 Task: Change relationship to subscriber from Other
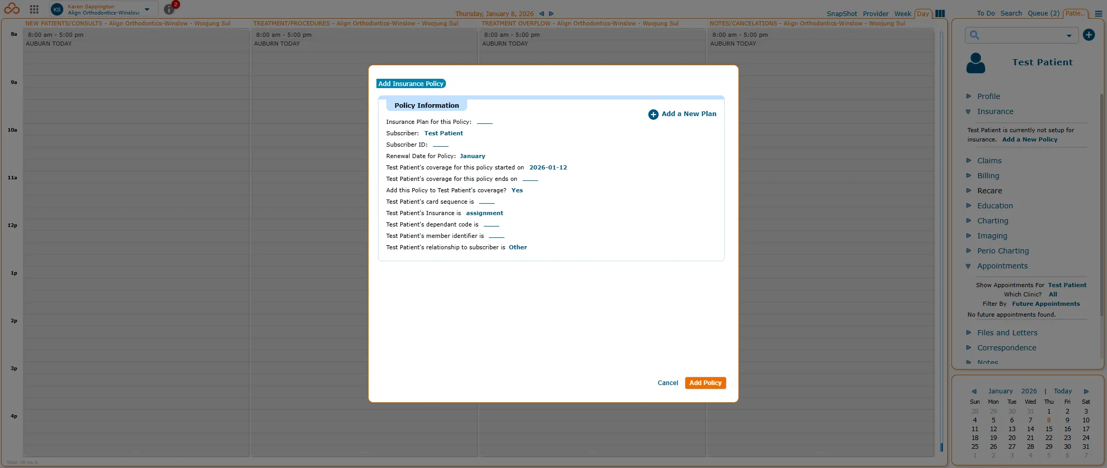(x=517, y=247)
